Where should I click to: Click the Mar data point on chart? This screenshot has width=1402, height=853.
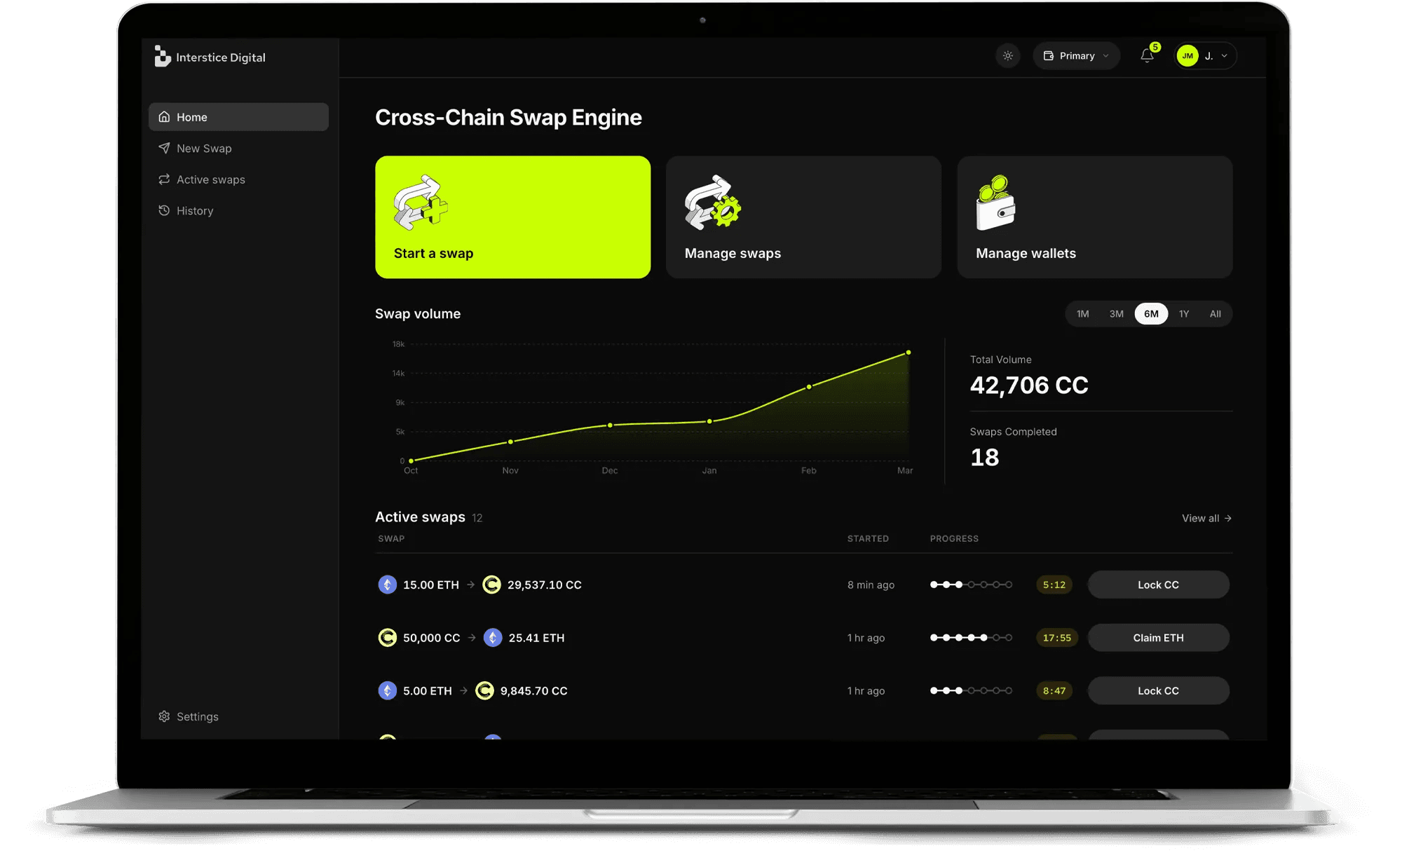pos(908,353)
